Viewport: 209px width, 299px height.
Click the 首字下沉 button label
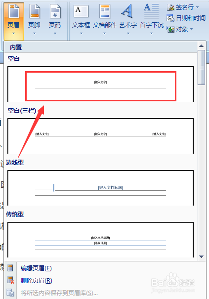click(152, 25)
